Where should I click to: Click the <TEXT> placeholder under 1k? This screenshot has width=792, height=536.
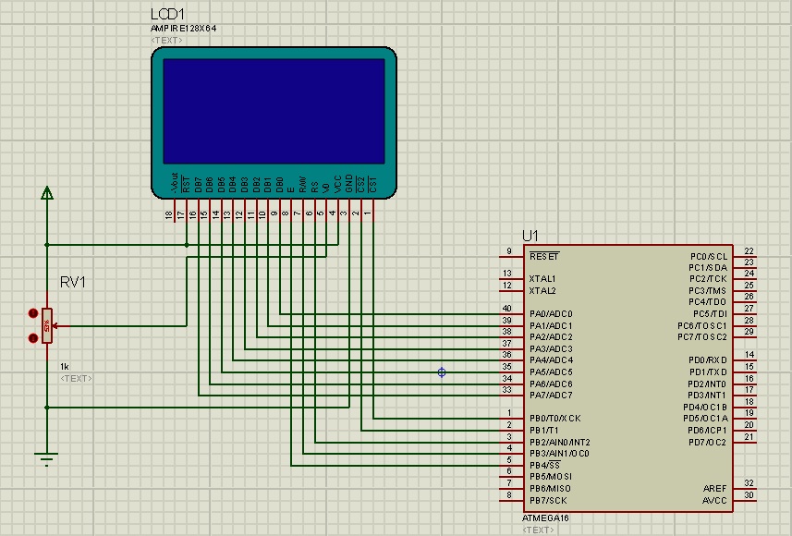click(76, 378)
